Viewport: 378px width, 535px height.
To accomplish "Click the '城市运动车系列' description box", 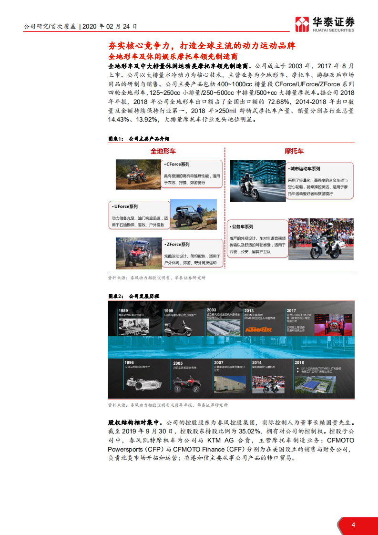I will click(319, 181).
